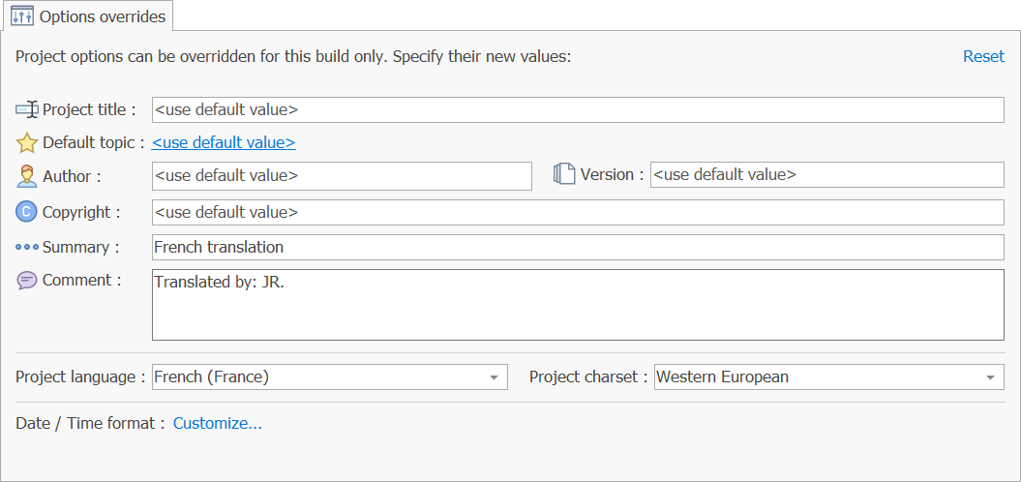
Task: Click the speech bubble Comment icon
Action: (27, 281)
